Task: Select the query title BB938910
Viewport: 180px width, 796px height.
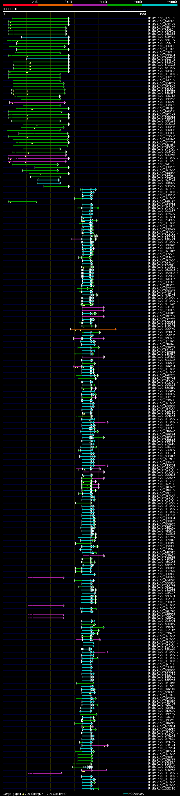Action: [x=10, y=9]
